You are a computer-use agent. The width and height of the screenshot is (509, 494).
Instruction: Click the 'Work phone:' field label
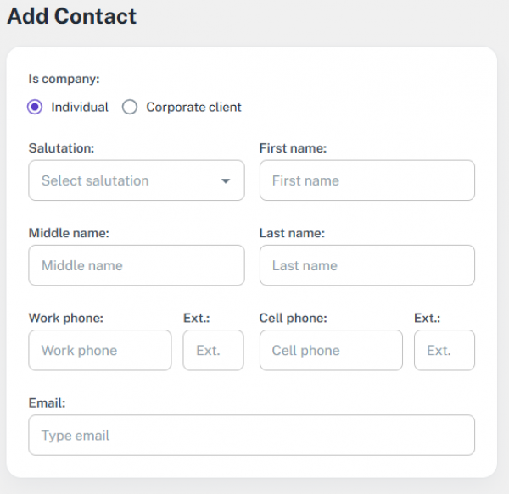(x=66, y=318)
